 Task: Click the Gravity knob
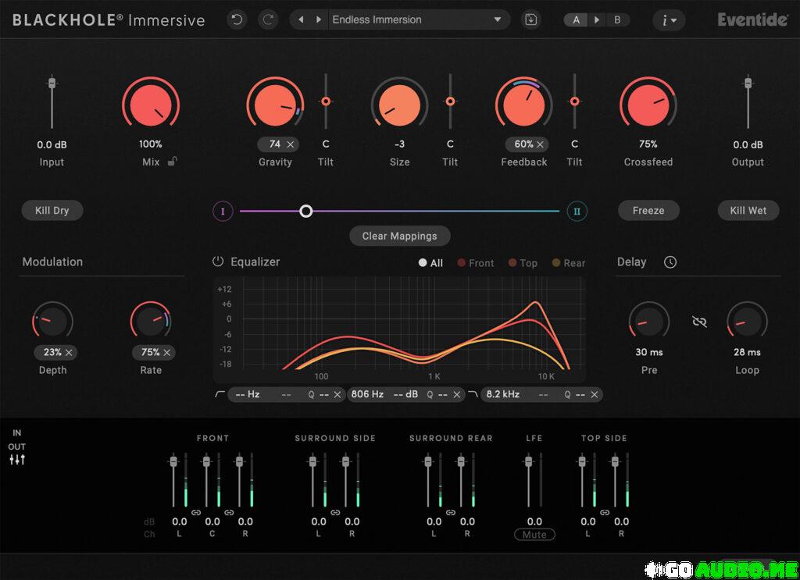coord(275,105)
